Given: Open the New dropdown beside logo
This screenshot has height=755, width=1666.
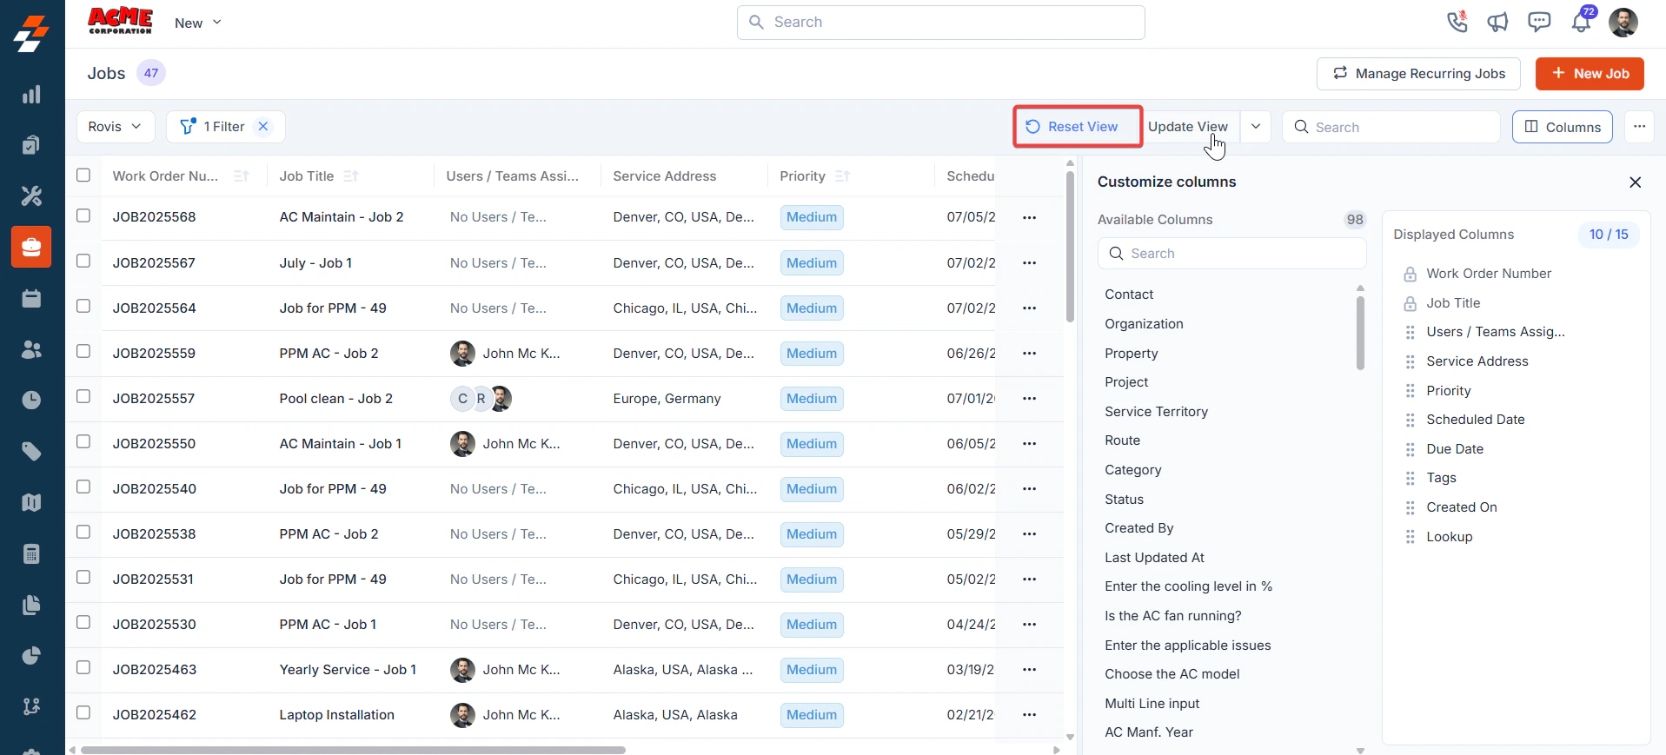Looking at the screenshot, I should pyautogui.click(x=198, y=23).
